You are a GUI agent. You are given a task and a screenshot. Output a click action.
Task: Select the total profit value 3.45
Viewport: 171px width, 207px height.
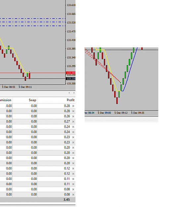66,200
